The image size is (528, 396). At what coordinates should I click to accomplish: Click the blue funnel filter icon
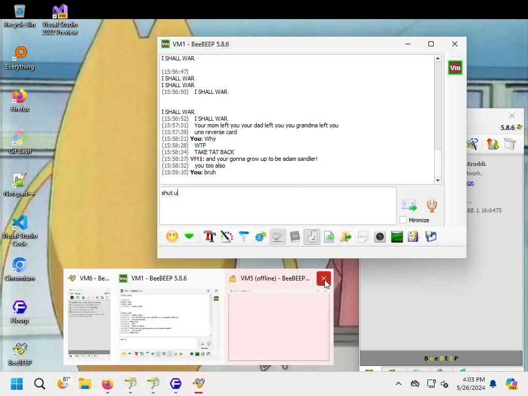[243, 237]
